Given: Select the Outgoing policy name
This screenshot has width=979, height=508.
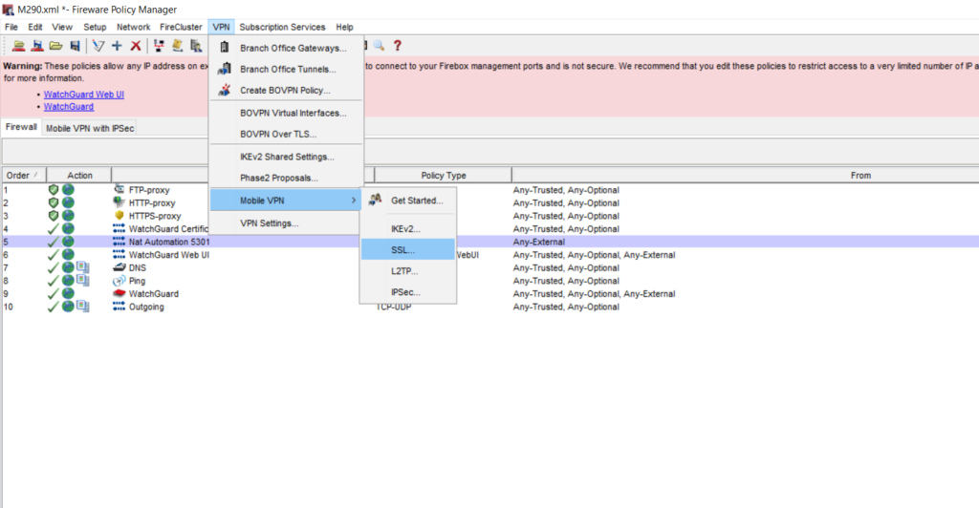Looking at the screenshot, I should point(146,307).
